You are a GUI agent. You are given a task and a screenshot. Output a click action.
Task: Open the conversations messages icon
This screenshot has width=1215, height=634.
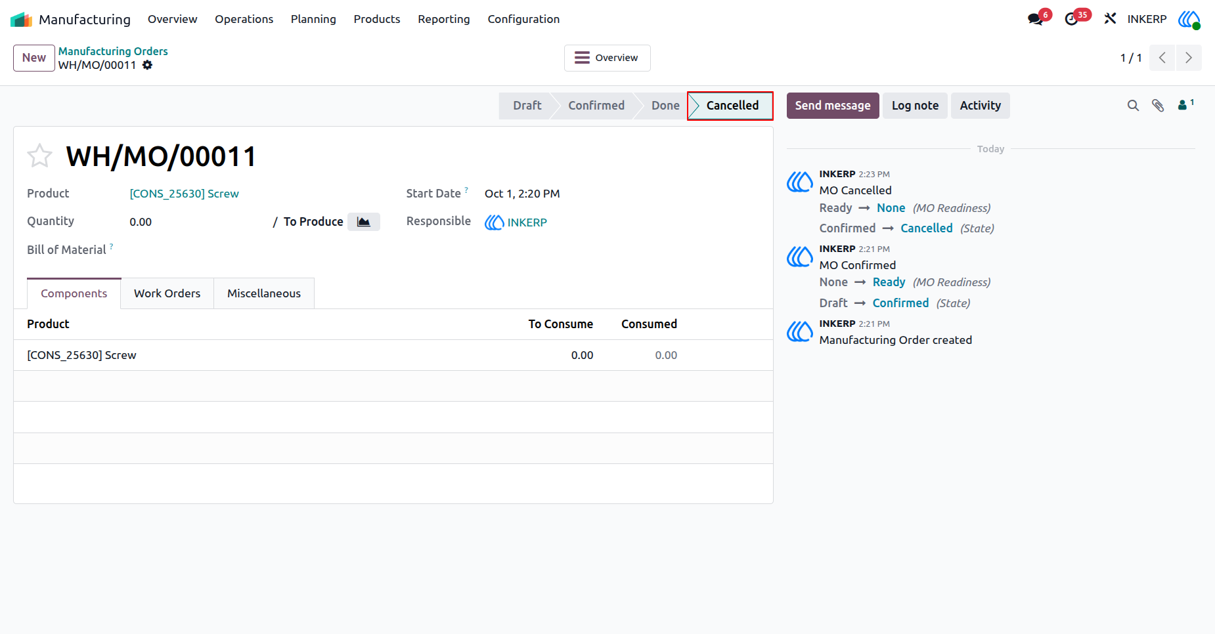click(x=1036, y=19)
